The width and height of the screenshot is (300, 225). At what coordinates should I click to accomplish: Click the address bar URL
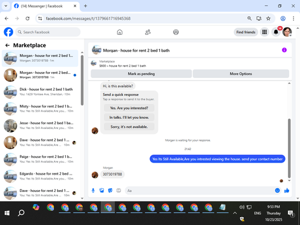pyautogui.click(x=88, y=19)
